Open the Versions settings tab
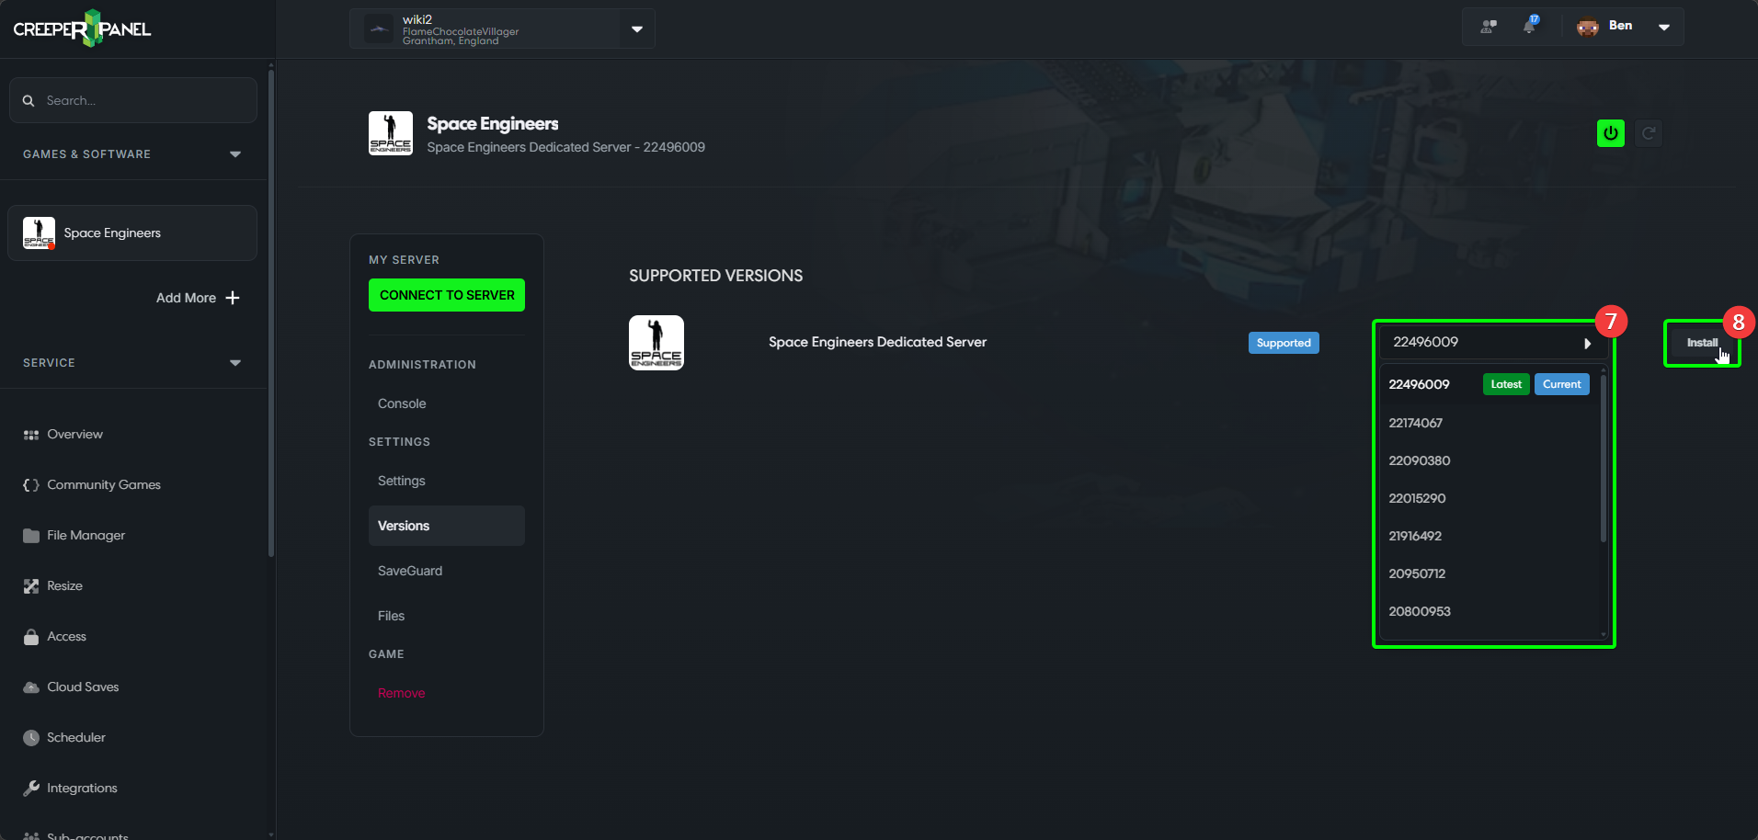This screenshot has height=840, width=1758. pos(403,526)
